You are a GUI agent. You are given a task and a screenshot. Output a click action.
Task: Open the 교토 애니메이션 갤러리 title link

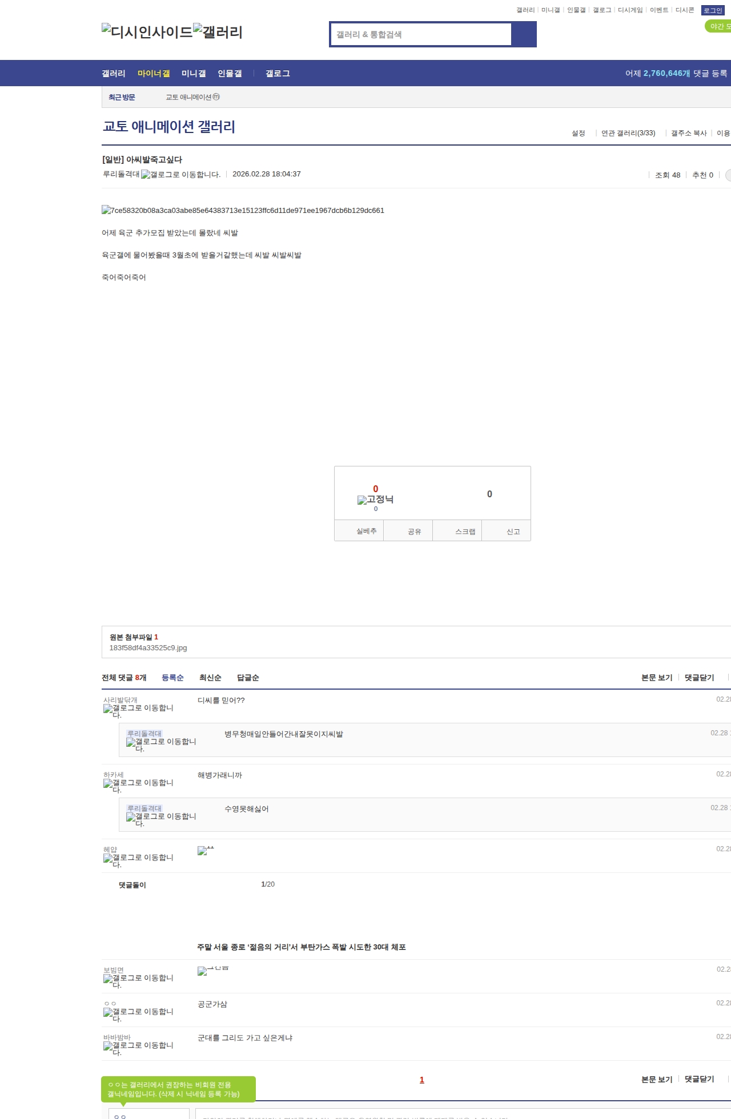click(169, 126)
